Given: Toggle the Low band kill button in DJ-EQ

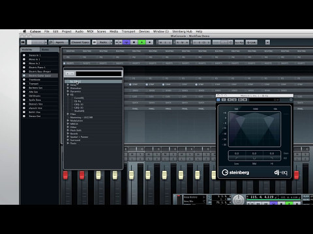Looking at the screenshot, I should (237, 159).
